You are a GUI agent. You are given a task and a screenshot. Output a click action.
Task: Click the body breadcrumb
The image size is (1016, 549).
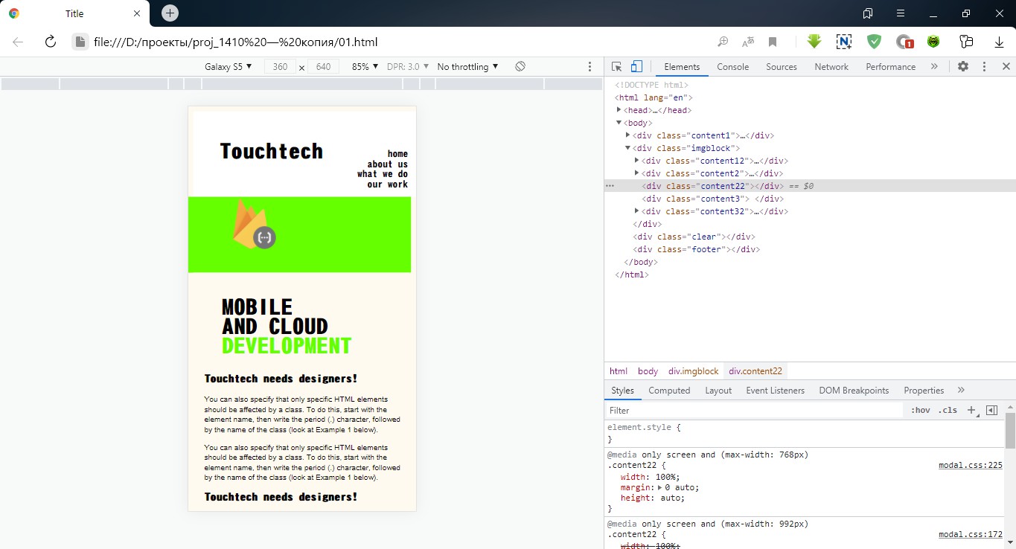pos(648,370)
